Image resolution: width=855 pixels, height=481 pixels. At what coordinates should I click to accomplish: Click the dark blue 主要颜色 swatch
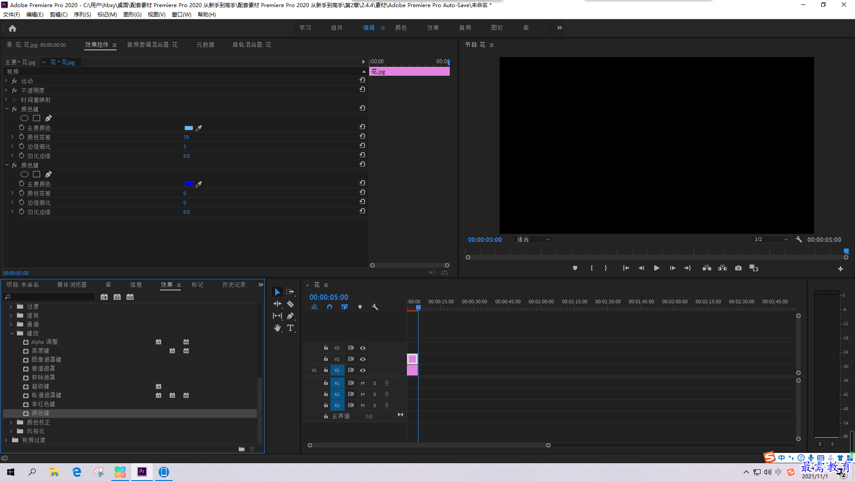tap(189, 184)
